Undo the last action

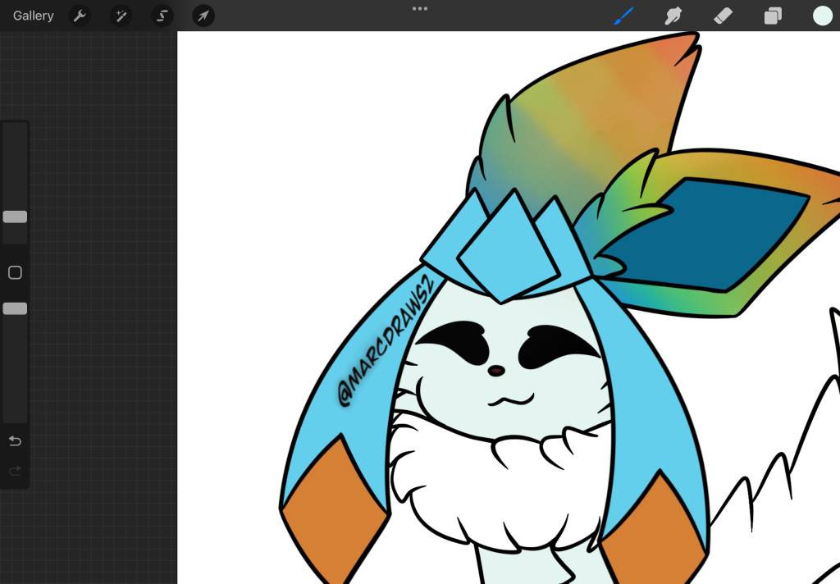click(x=15, y=440)
